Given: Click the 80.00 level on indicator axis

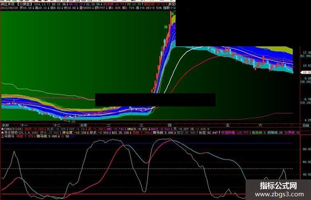Looking at the screenshot, I should (x=307, y=149).
